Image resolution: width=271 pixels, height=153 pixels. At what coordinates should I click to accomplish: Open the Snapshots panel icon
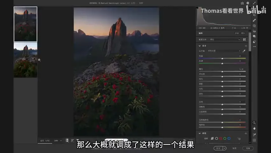tap(254, 36)
